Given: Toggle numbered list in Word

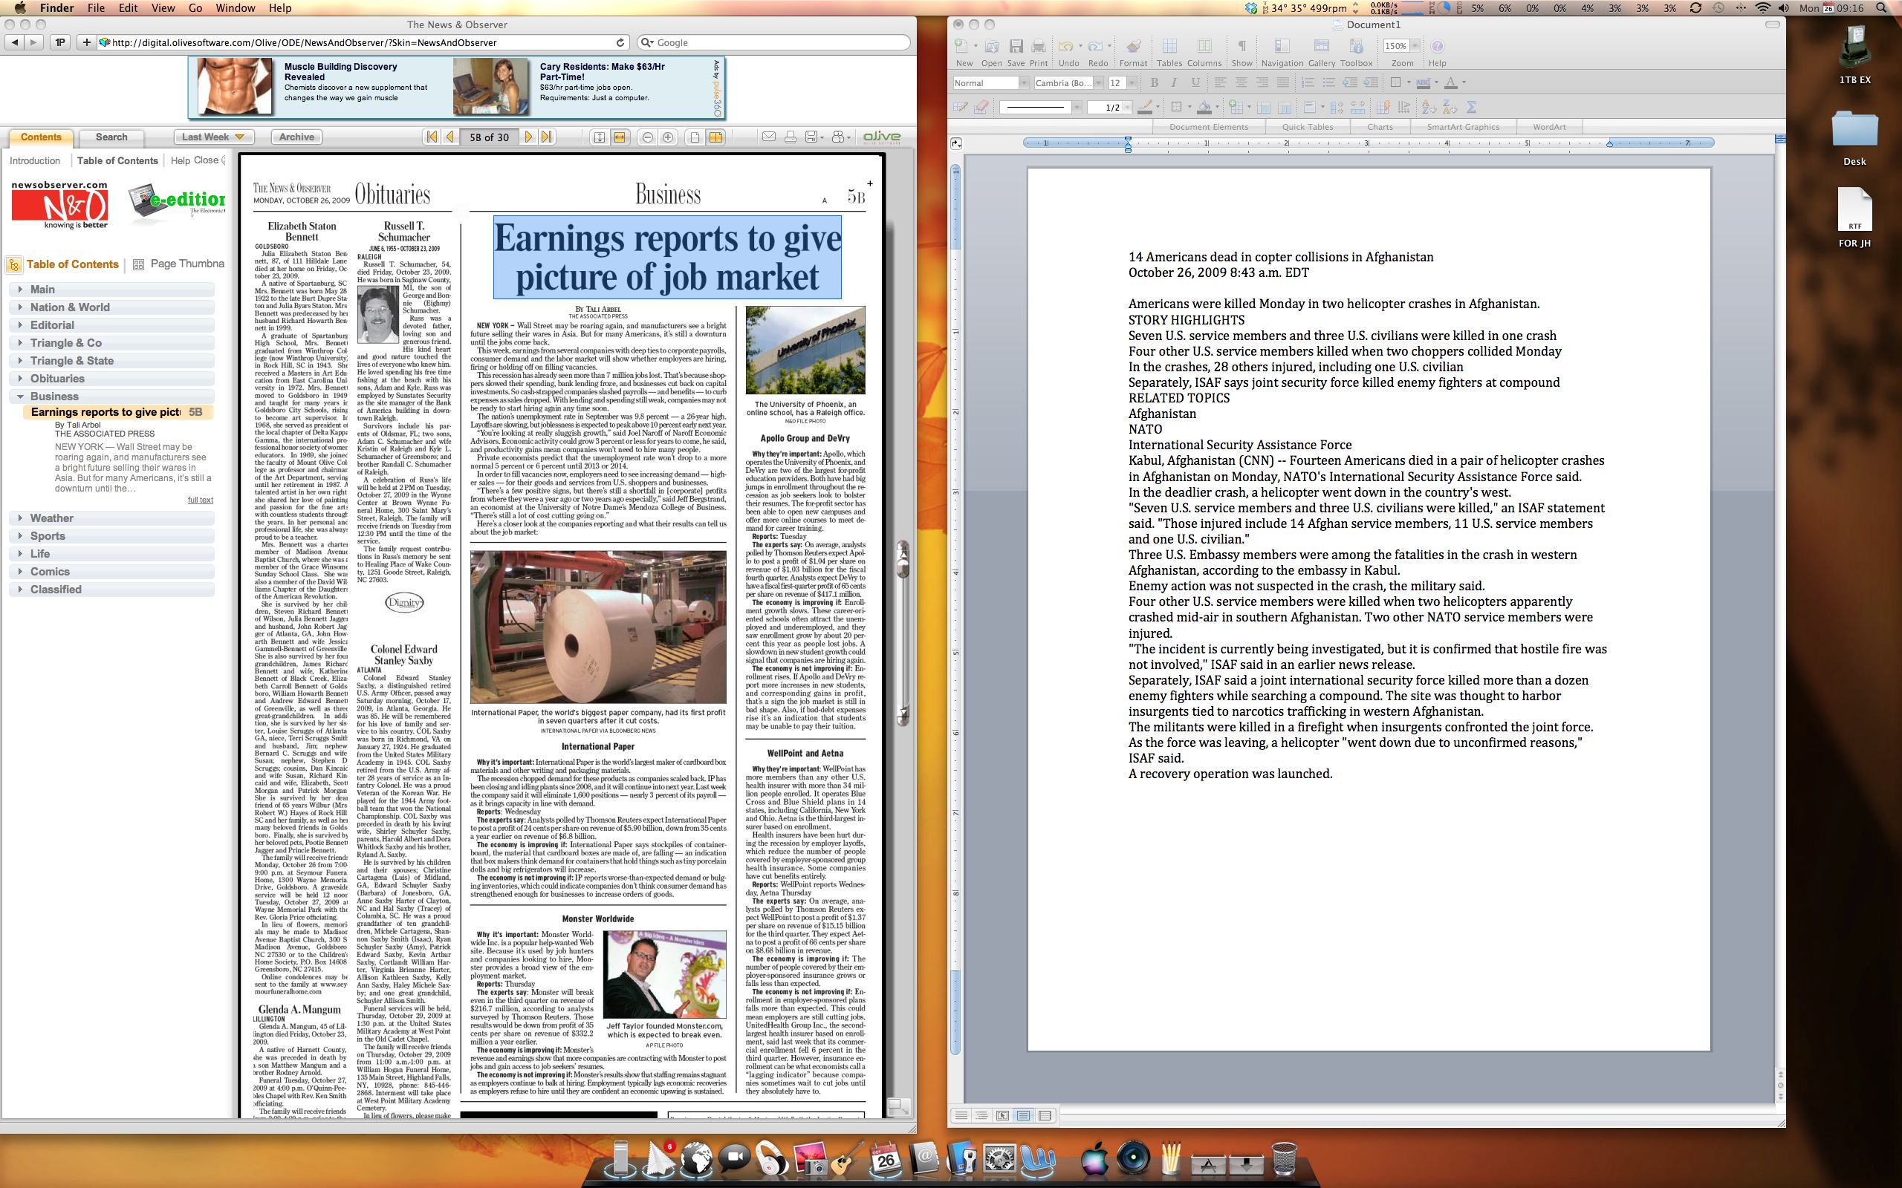Looking at the screenshot, I should [x=1308, y=82].
